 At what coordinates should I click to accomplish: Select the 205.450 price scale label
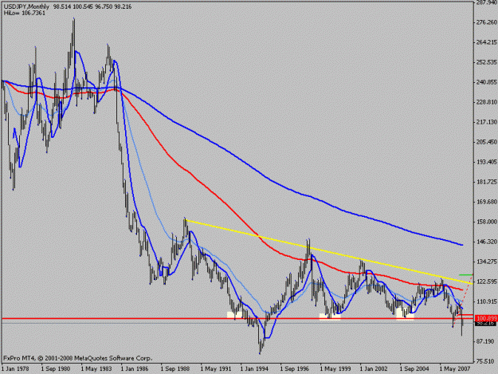(487, 142)
